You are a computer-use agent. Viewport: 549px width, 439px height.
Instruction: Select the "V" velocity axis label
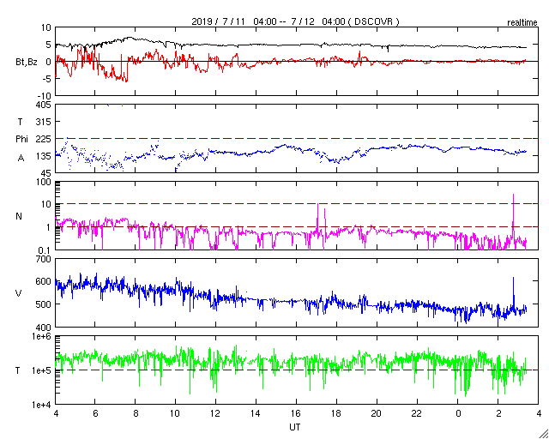pyautogui.click(x=19, y=293)
